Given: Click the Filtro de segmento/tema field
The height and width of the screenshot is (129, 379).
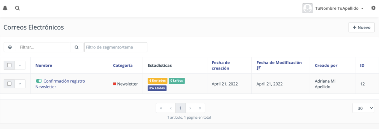Looking at the screenshot, I should coord(116,47).
